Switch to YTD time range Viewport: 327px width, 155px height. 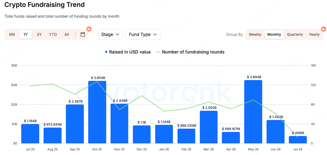(53, 34)
